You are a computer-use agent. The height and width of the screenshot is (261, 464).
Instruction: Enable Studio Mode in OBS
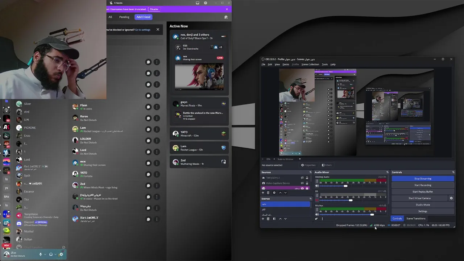(x=423, y=205)
